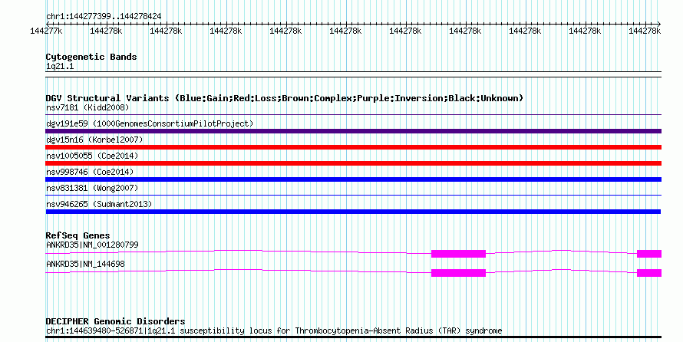Image resolution: width=683 pixels, height=342 pixels.
Task: Open the nsv1005055 (Coe2014) label
Action: pyautogui.click(x=92, y=156)
